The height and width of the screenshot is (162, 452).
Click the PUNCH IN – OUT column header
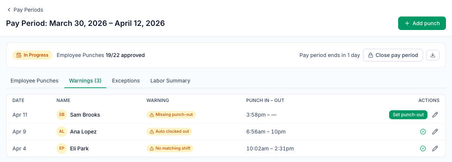click(x=265, y=100)
